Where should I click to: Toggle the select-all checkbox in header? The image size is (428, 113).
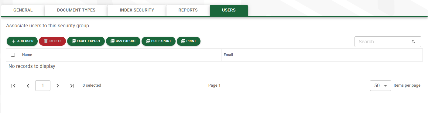(x=13, y=55)
